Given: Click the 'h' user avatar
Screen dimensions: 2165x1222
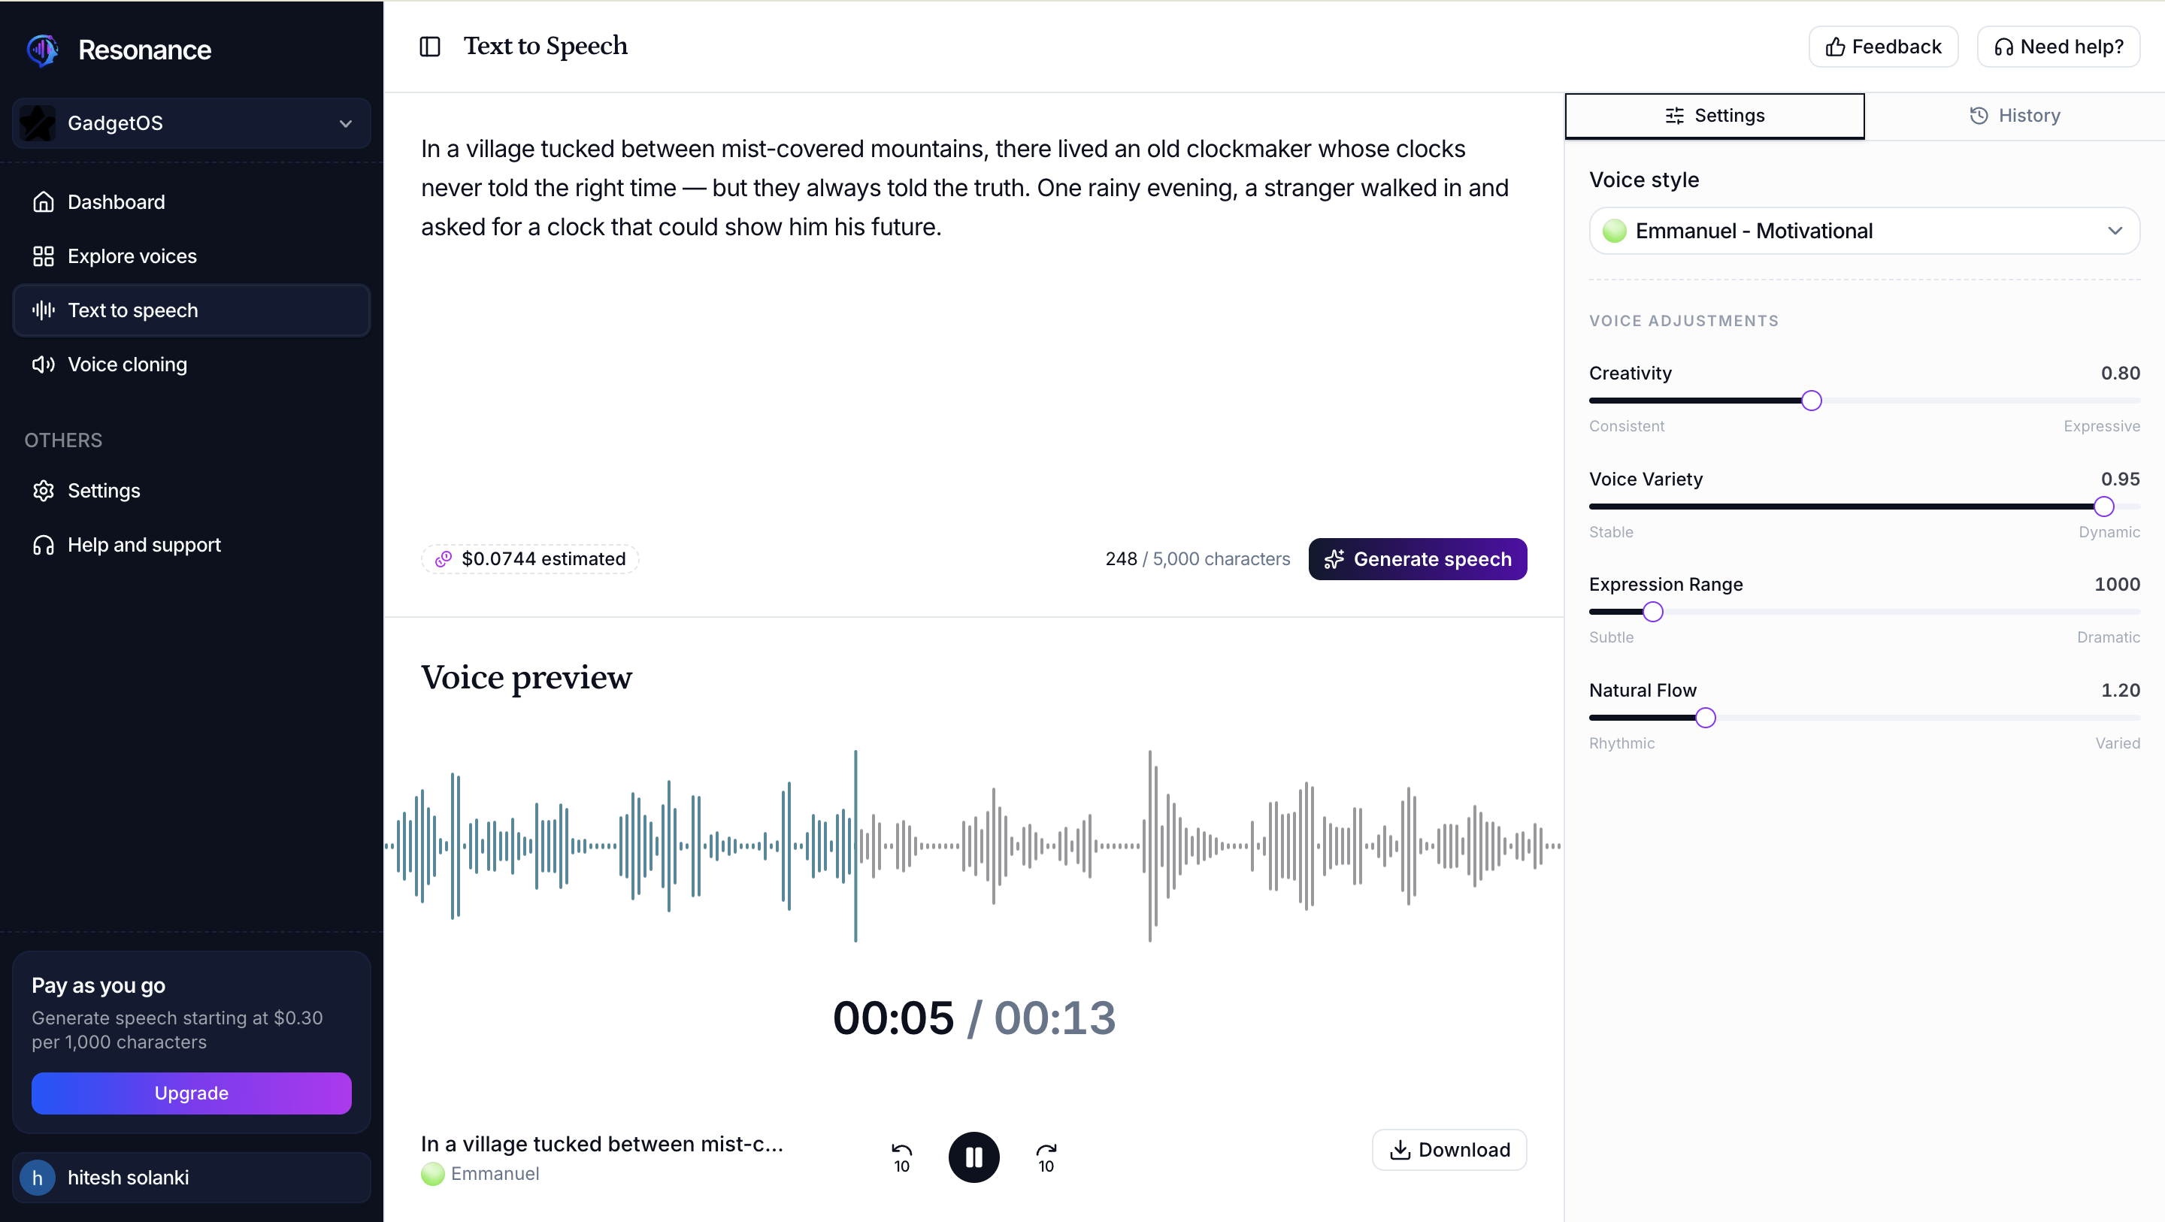Looking at the screenshot, I should point(37,1178).
